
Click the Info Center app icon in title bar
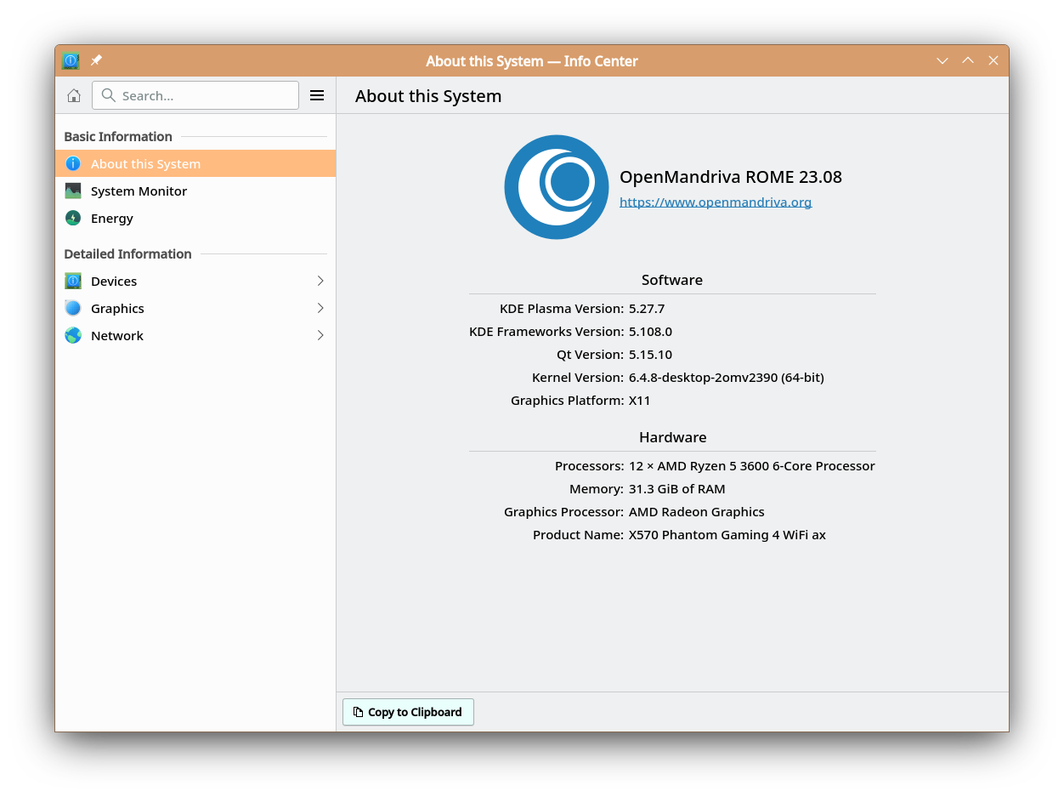coord(71,61)
